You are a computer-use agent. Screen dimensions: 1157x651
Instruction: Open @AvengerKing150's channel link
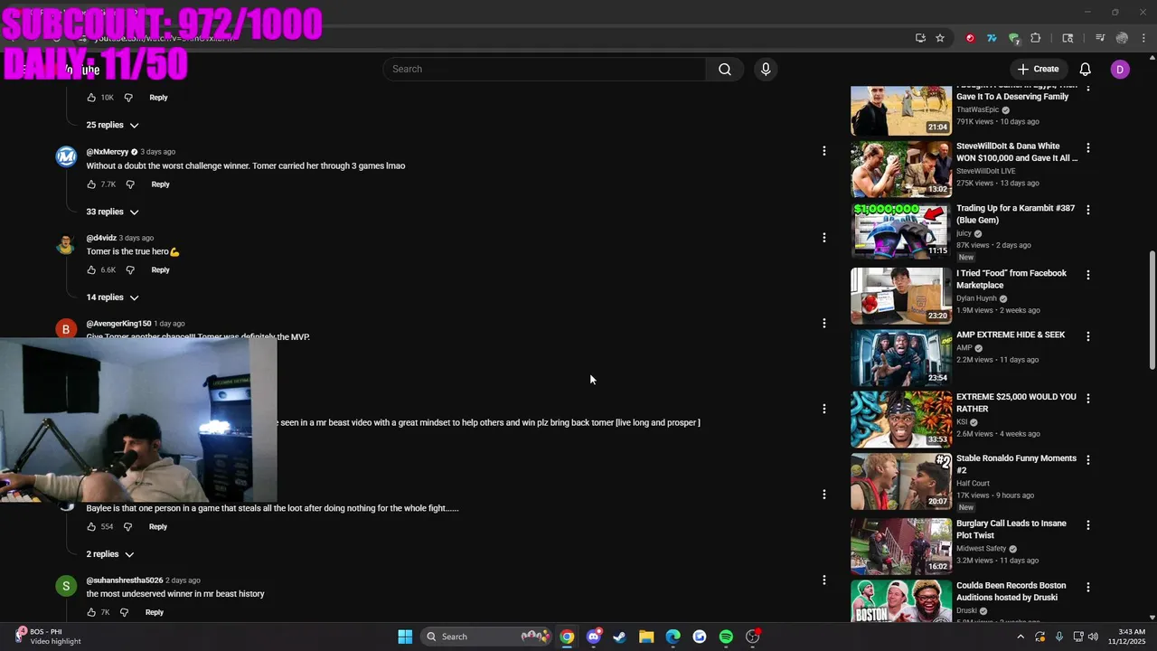coord(118,324)
